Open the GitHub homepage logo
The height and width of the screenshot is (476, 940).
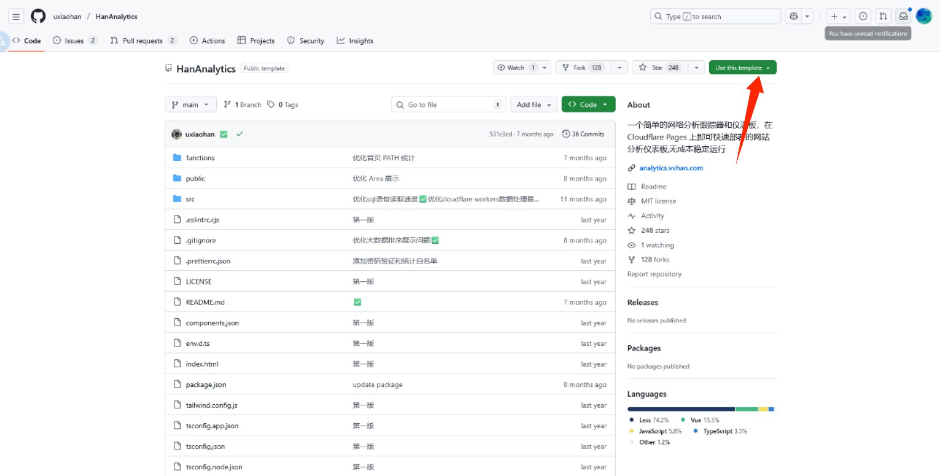click(38, 17)
